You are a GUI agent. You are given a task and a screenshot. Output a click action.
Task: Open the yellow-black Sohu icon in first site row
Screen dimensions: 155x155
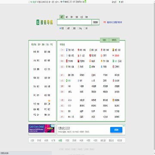pyautogui.click(x=113, y=50)
